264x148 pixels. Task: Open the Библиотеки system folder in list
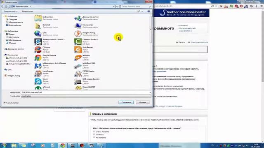coord(46,18)
